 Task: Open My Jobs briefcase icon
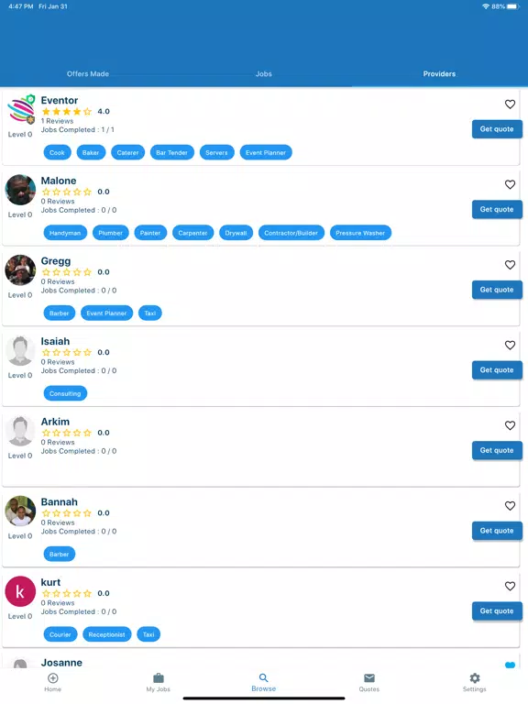159,678
